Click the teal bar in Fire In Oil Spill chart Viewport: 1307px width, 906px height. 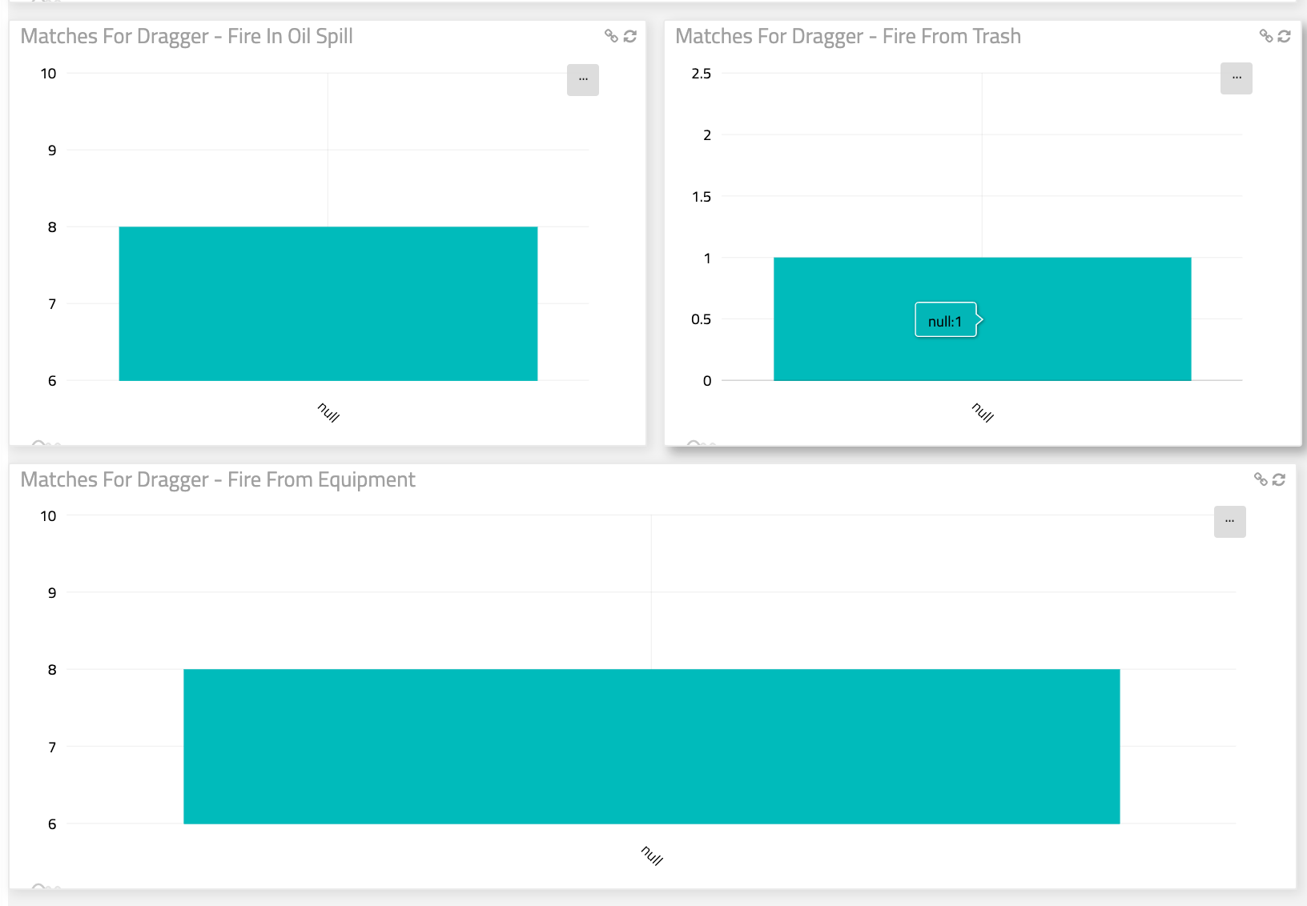(328, 303)
